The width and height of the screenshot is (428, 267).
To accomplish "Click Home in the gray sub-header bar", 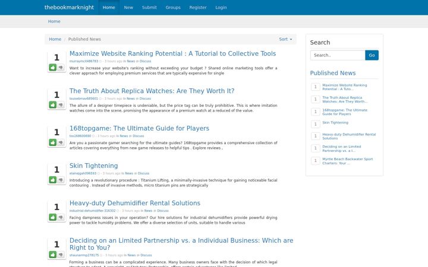I will [54, 21].
